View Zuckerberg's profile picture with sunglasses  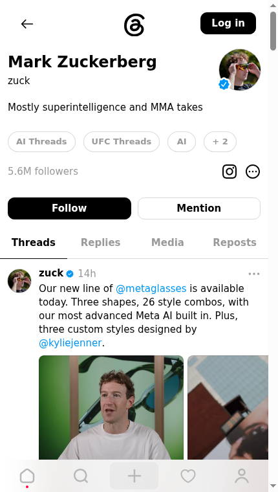point(240,70)
